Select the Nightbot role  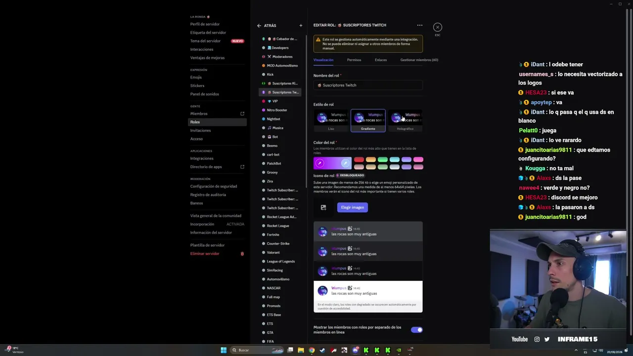pos(280,119)
